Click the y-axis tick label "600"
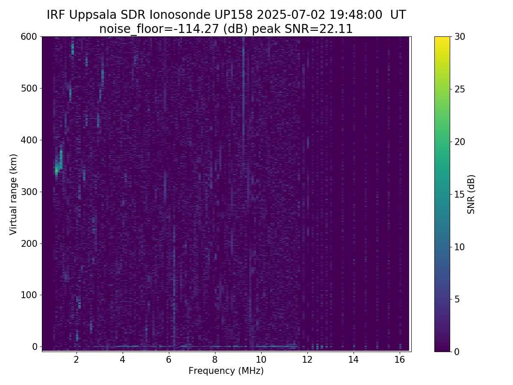The image size is (513, 385). point(29,37)
